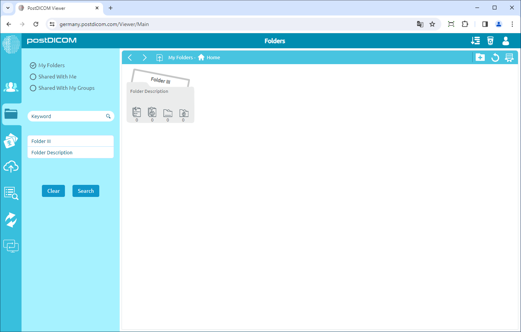The height and width of the screenshot is (332, 521).
Task: Open the user account menu
Action: [x=506, y=41]
